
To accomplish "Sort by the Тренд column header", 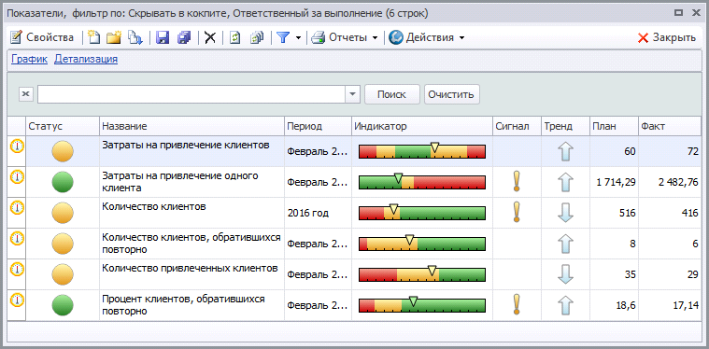I will 565,126.
